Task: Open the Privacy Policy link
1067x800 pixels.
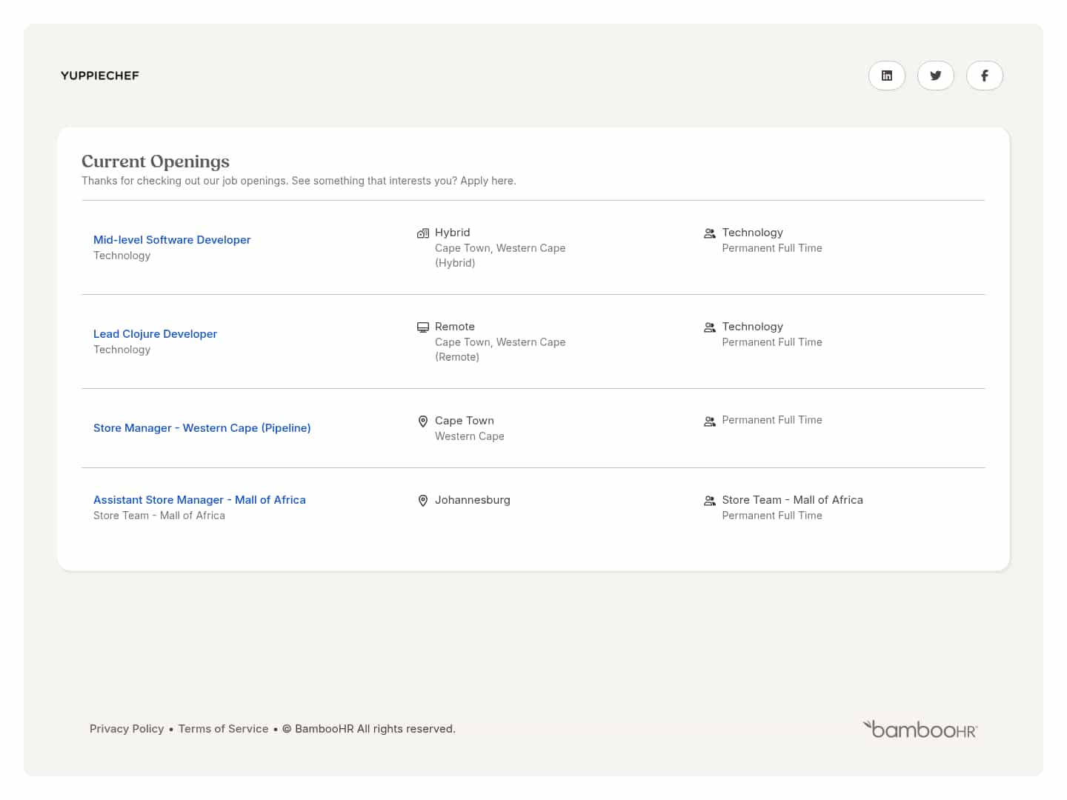Action: 127,729
